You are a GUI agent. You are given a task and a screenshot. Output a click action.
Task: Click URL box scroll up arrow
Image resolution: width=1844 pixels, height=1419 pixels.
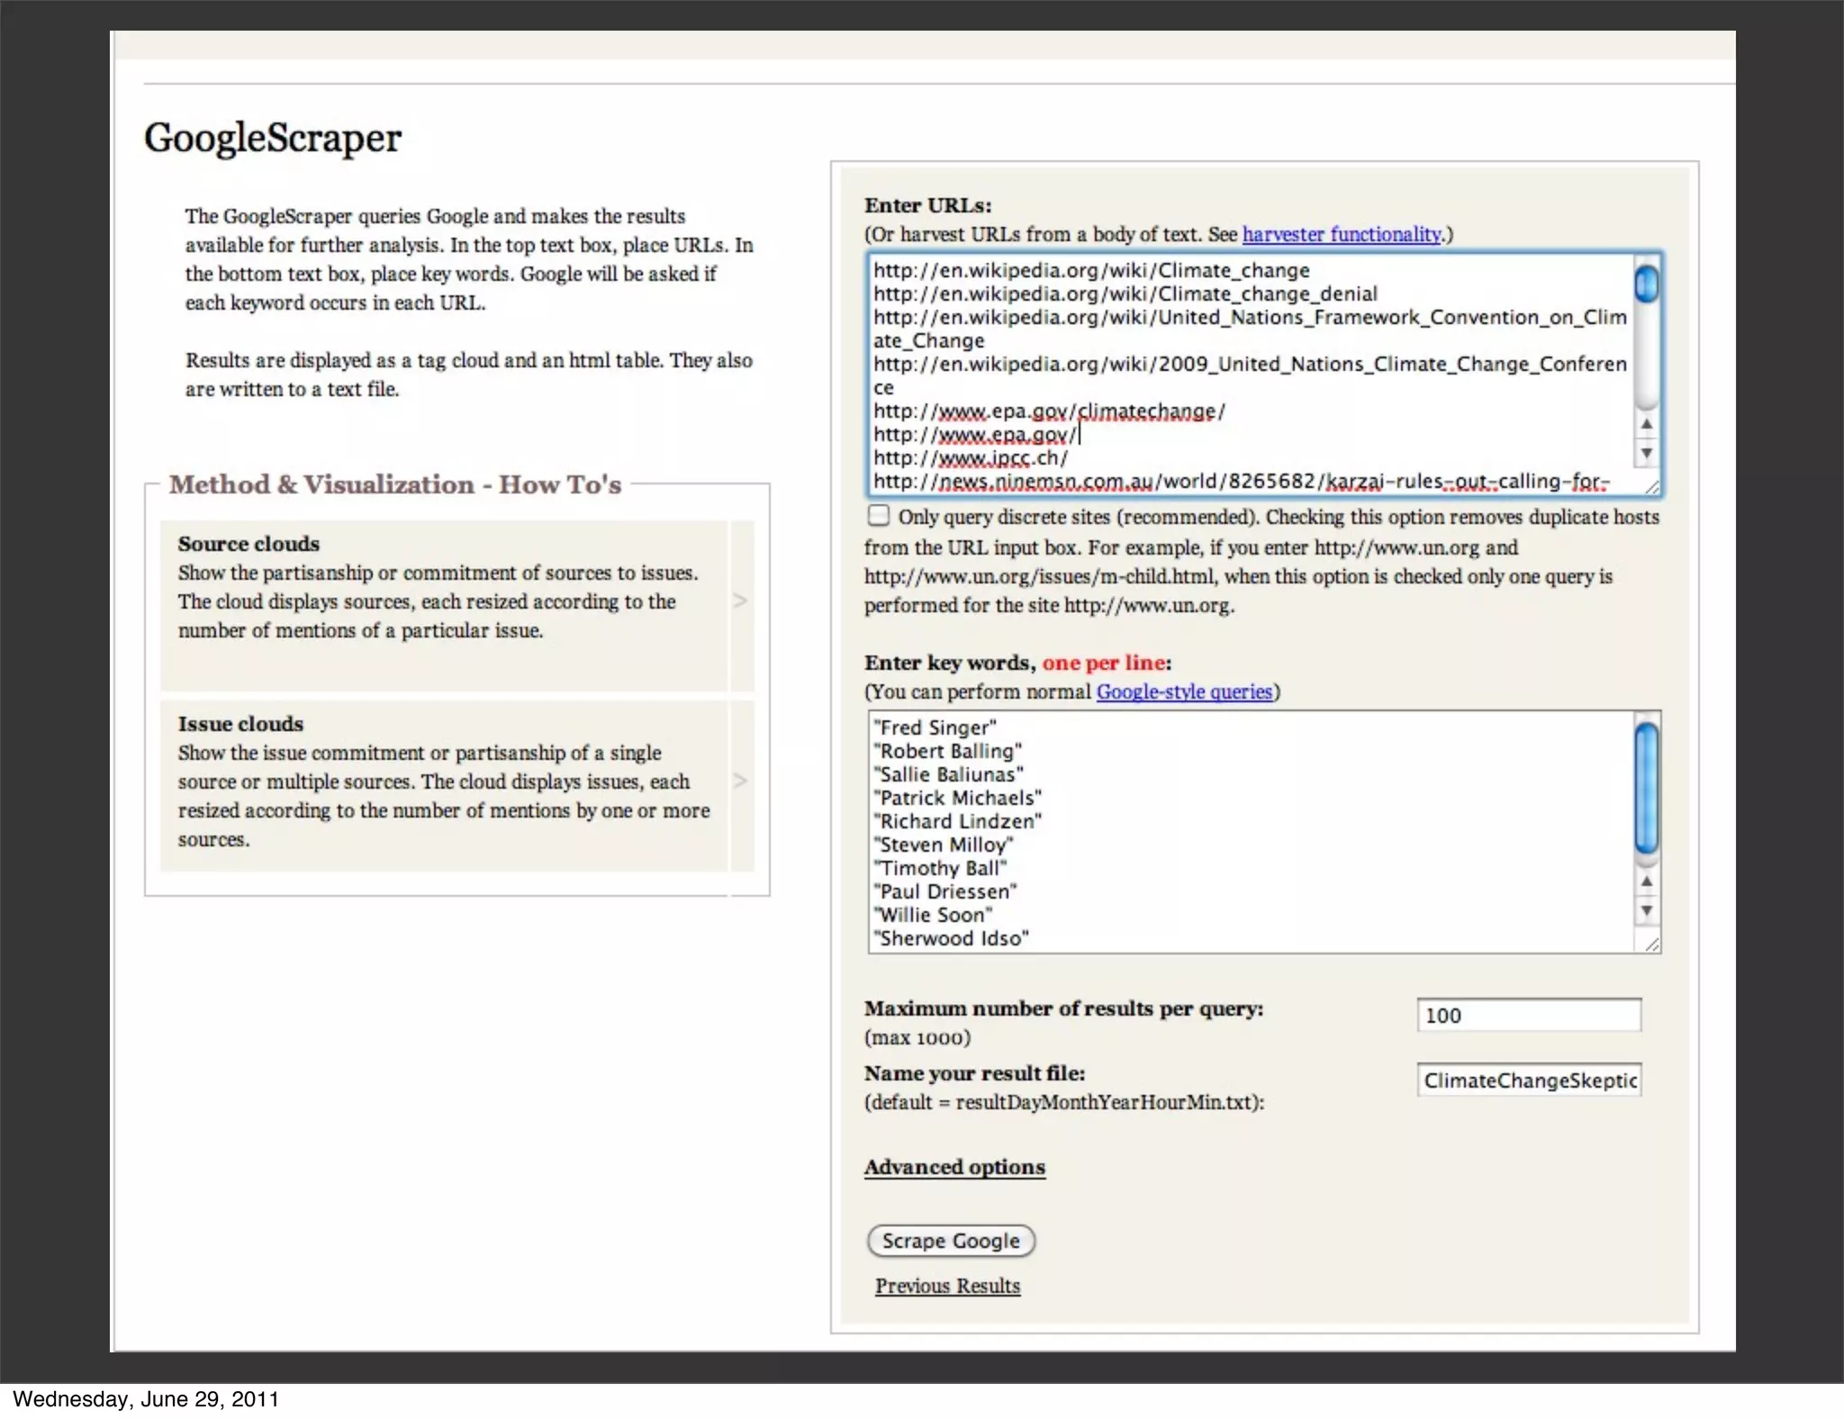pyautogui.click(x=1646, y=424)
